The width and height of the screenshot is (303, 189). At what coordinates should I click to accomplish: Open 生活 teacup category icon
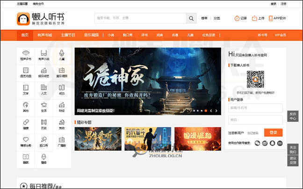pyautogui.click(x=43, y=105)
